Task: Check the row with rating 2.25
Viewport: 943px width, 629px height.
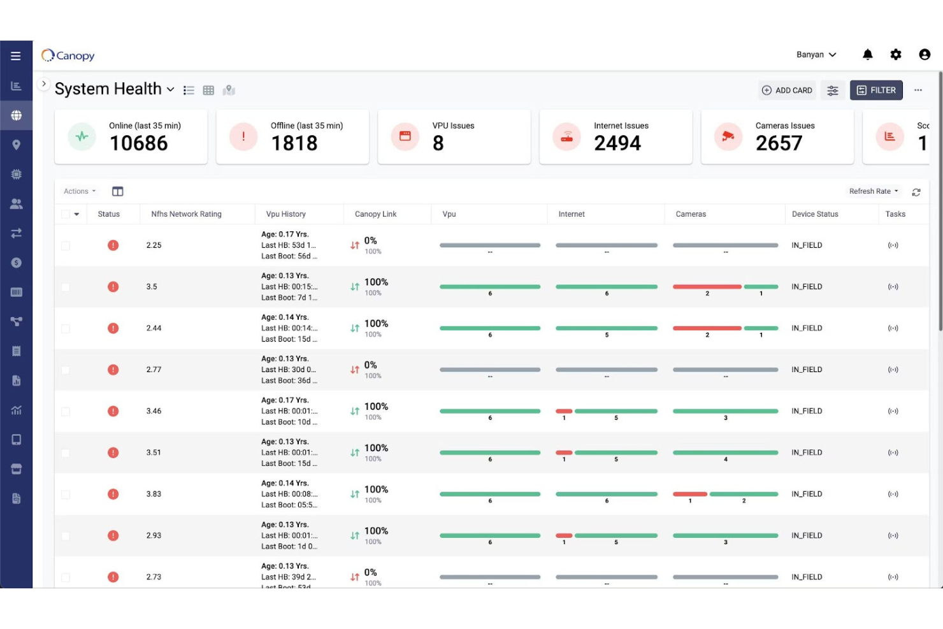Action: (x=66, y=245)
